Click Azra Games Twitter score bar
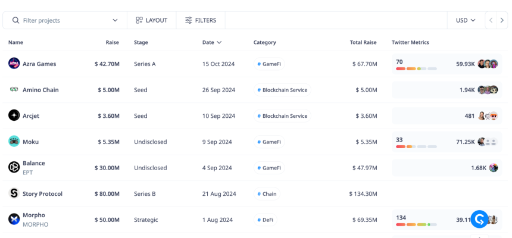 [x=416, y=69]
